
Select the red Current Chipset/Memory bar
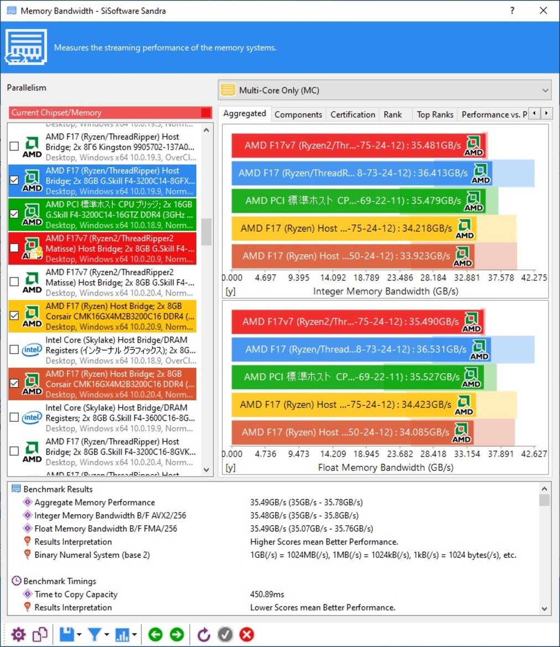[110, 112]
